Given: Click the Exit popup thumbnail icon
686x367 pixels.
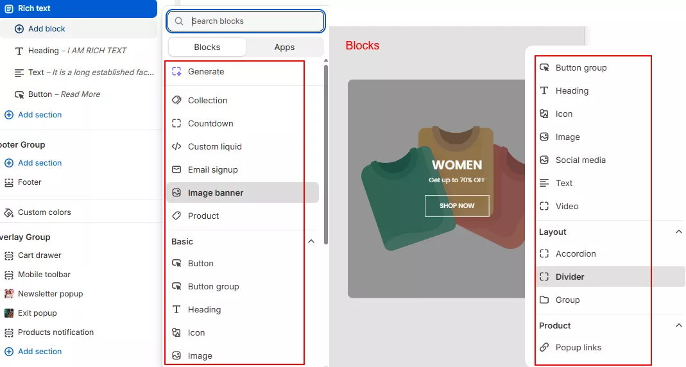Looking at the screenshot, I should coord(9,313).
